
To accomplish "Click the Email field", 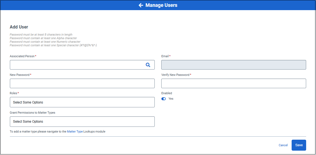I will 234,65.
